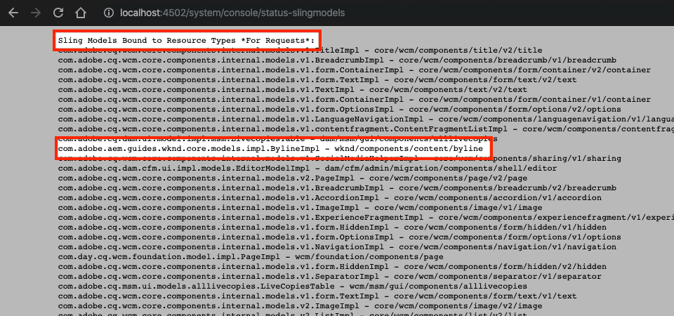Select the form.OptionsImpl options/v2/options row
This screenshot has width=674, height=316.
coord(340,110)
